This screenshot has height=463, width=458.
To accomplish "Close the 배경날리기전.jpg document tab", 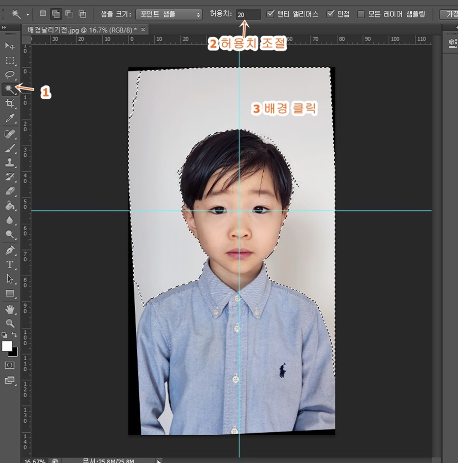I will 143,29.
